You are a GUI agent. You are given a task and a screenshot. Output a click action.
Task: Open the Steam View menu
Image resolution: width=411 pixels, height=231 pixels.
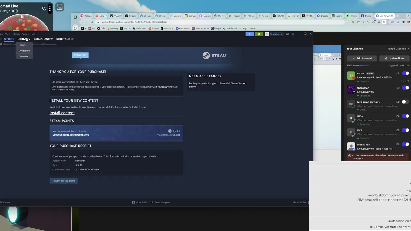(x=8, y=34)
